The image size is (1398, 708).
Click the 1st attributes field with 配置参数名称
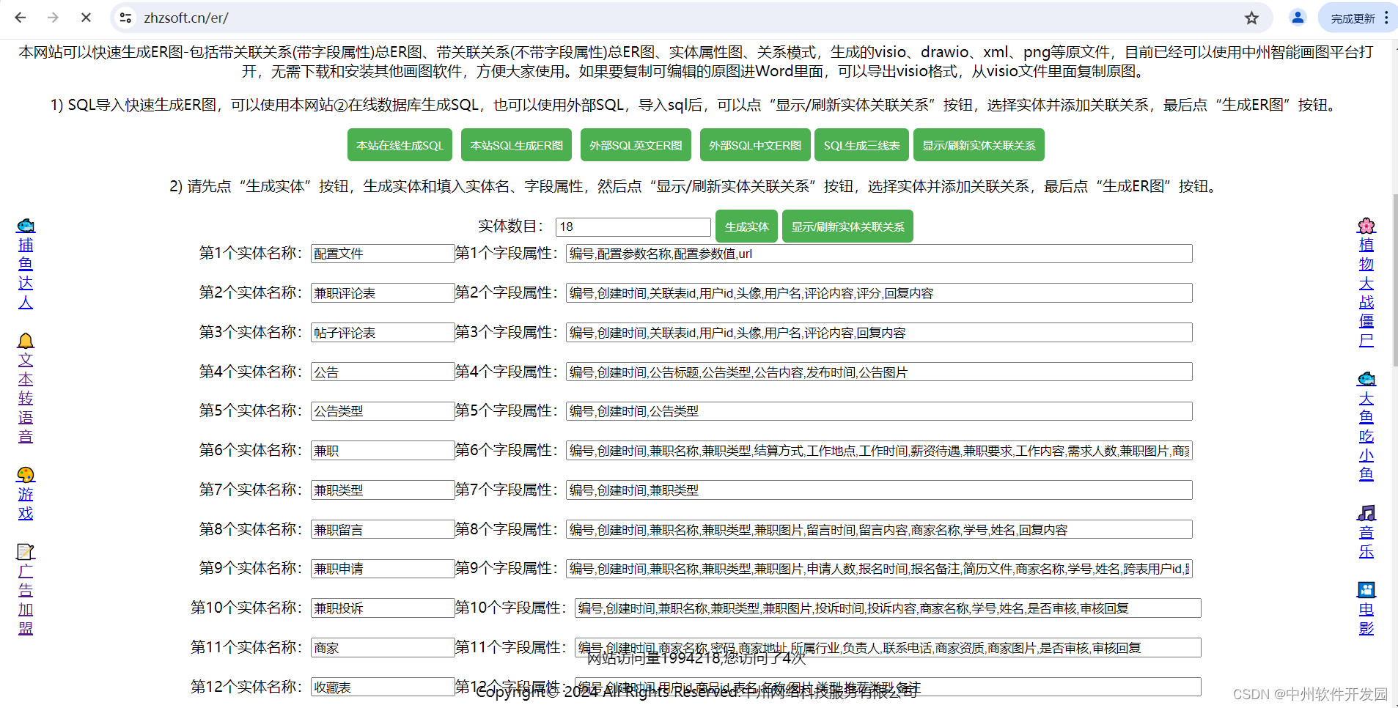[879, 254]
